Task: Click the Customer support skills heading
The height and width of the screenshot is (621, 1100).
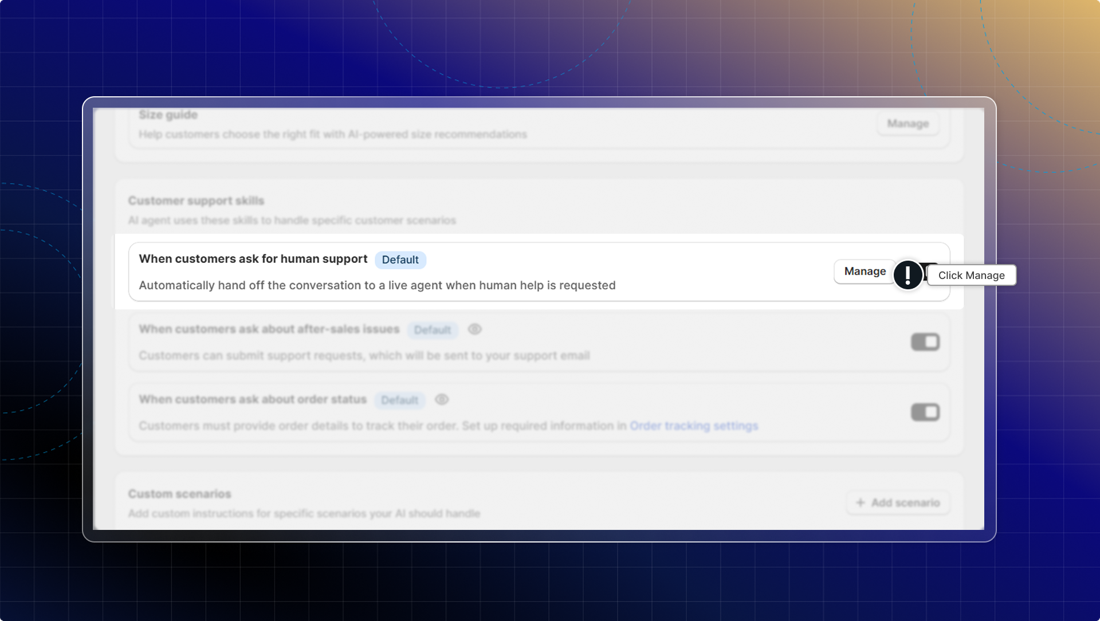Action: pos(196,201)
